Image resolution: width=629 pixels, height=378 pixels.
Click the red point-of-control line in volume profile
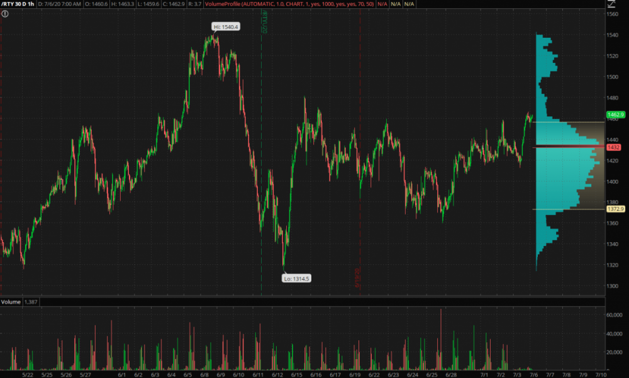coord(566,147)
